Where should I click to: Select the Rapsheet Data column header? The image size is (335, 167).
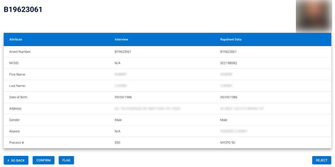(231, 39)
